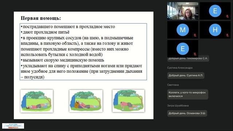233x131 pixels.
Task: Click sender name 'Светлана' in chat
Action: pos(173,85)
